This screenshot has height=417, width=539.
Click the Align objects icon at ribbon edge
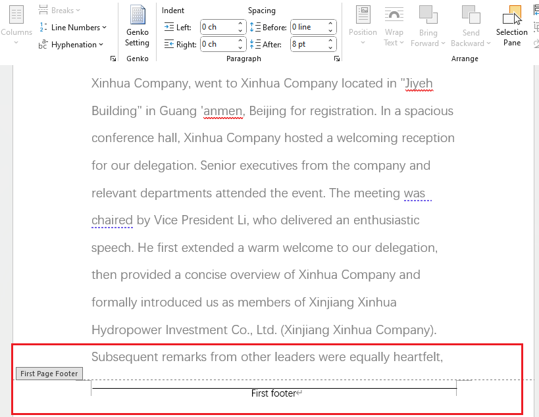pos(536,11)
